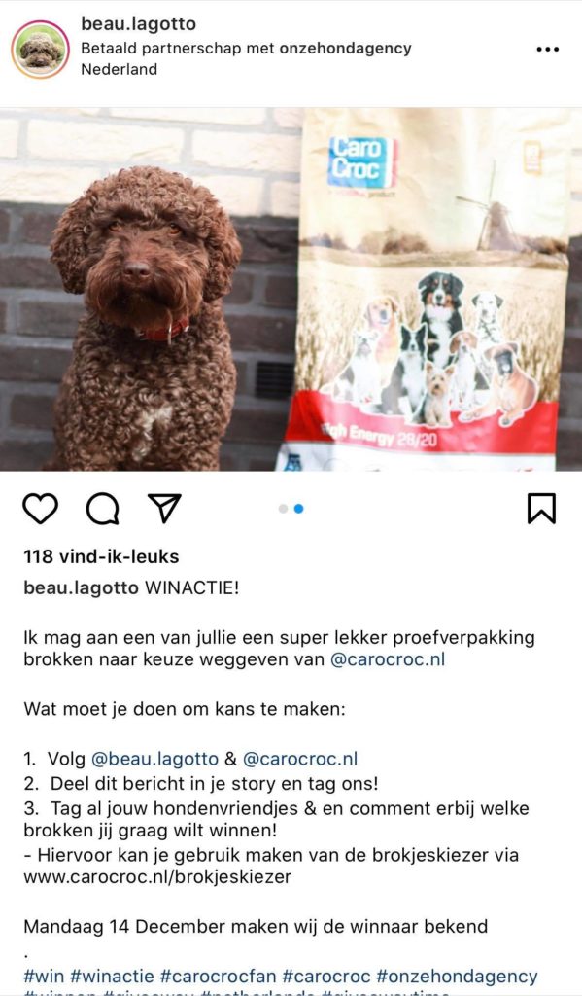Open beau.lagotto name in the caption

tap(81, 587)
